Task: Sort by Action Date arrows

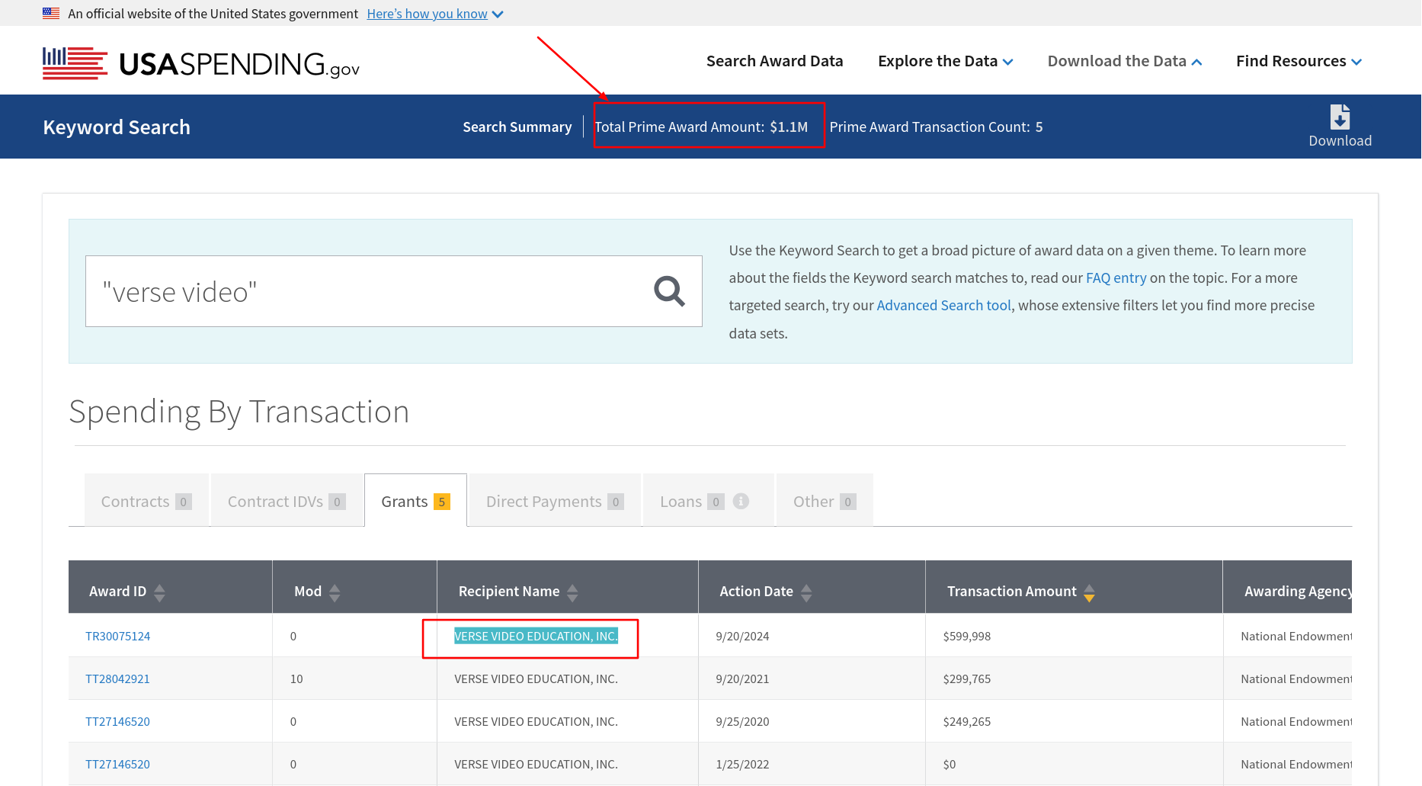Action: tap(806, 592)
